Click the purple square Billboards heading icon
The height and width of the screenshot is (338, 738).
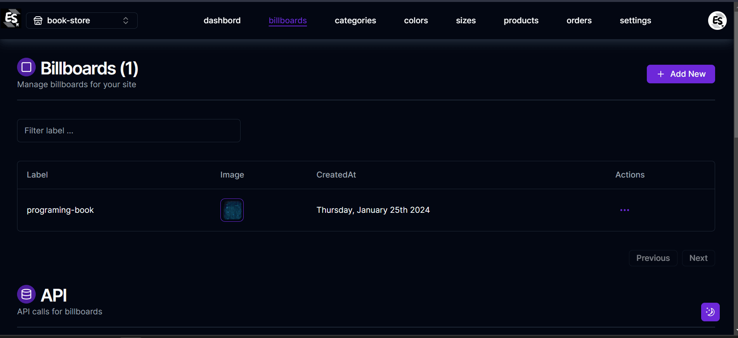[x=26, y=67]
